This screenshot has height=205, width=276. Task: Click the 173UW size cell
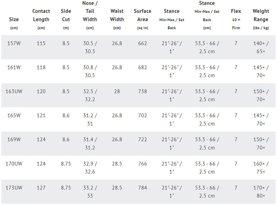[14, 188]
